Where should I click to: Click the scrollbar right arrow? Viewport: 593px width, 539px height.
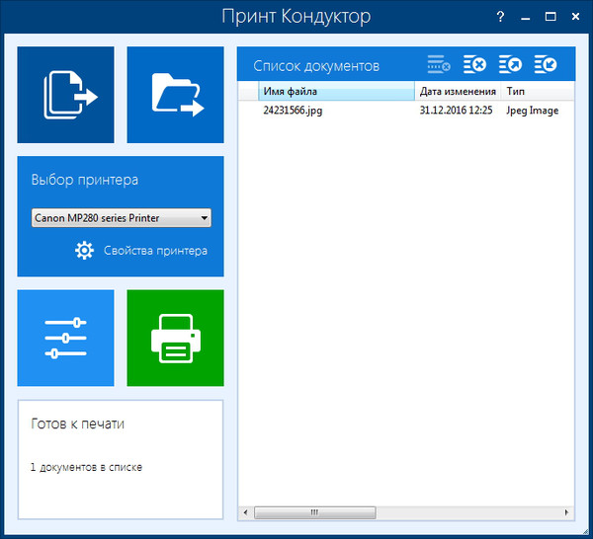tap(565, 513)
